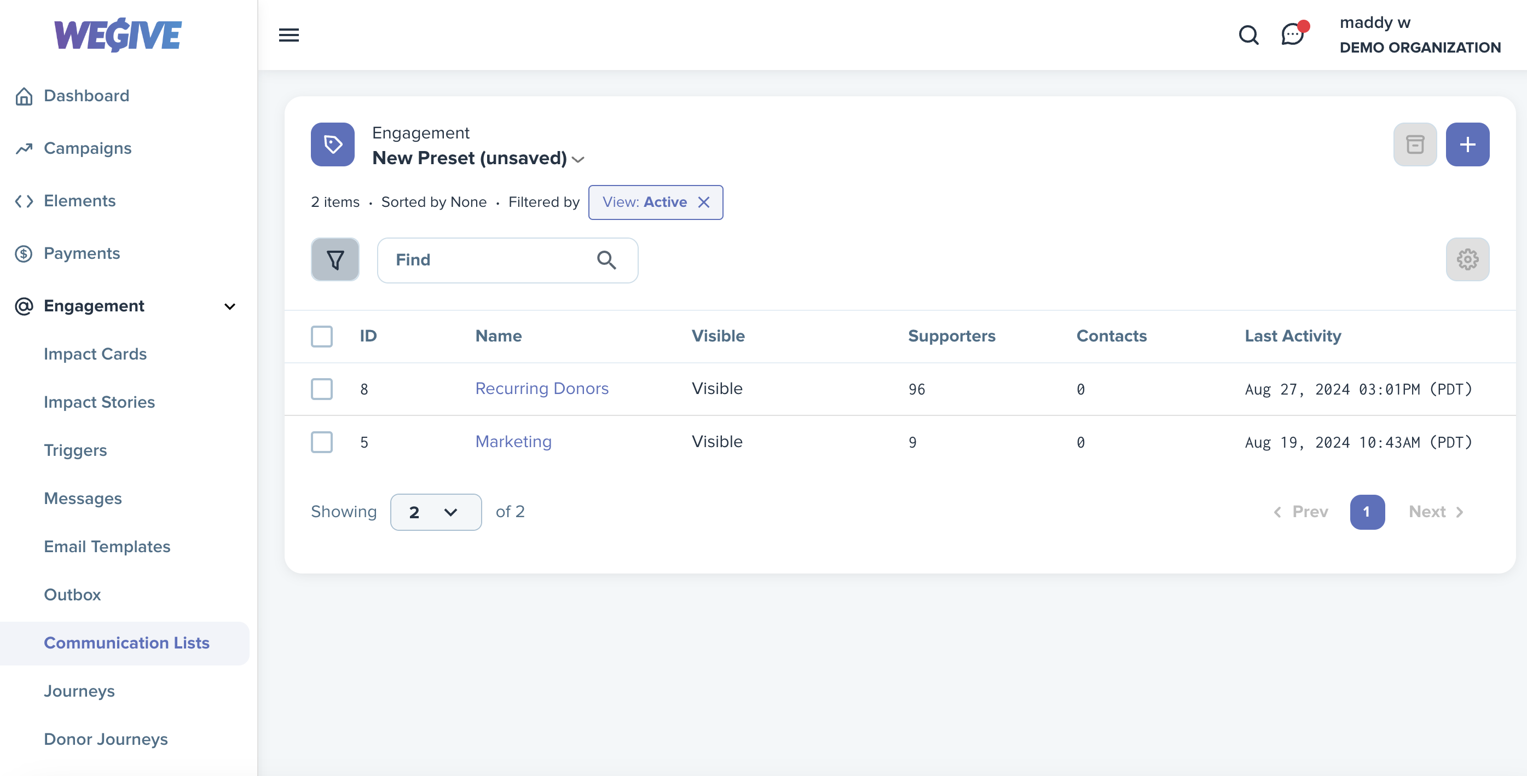Collapse the Engagement sidebar section chevron

[229, 306]
